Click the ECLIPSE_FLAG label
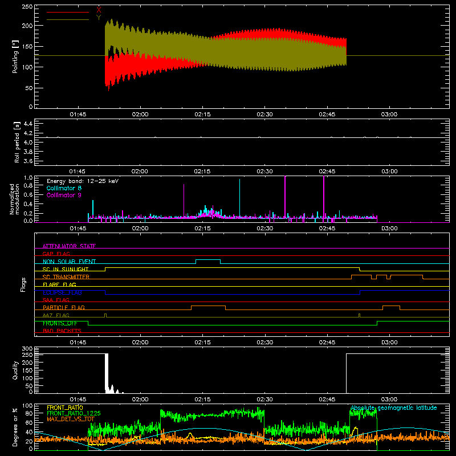This screenshot has width=456, height=456. pos(62,292)
